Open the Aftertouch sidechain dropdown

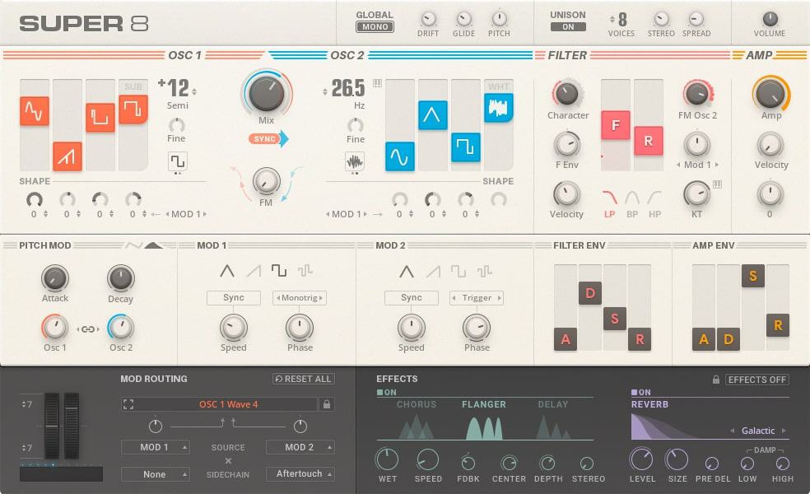click(x=300, y=473)
